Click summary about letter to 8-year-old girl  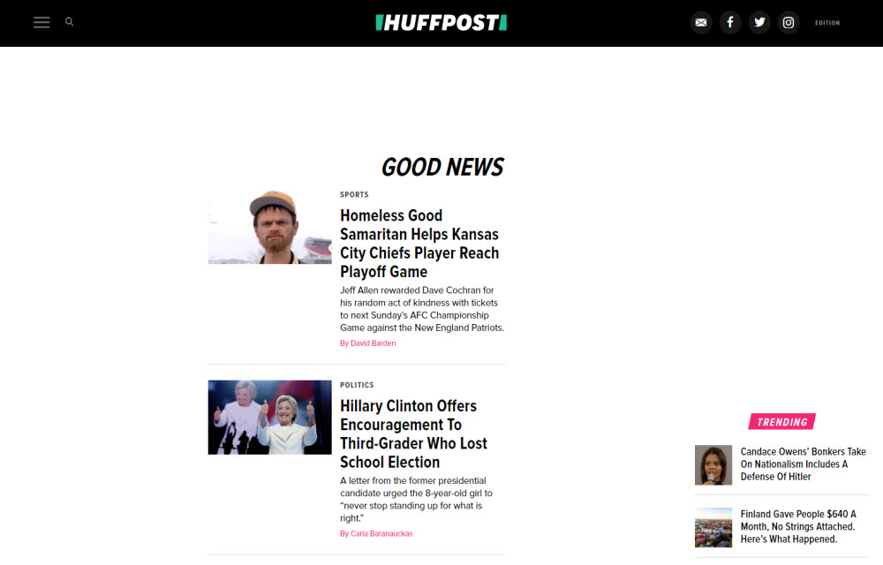[416, 499]
